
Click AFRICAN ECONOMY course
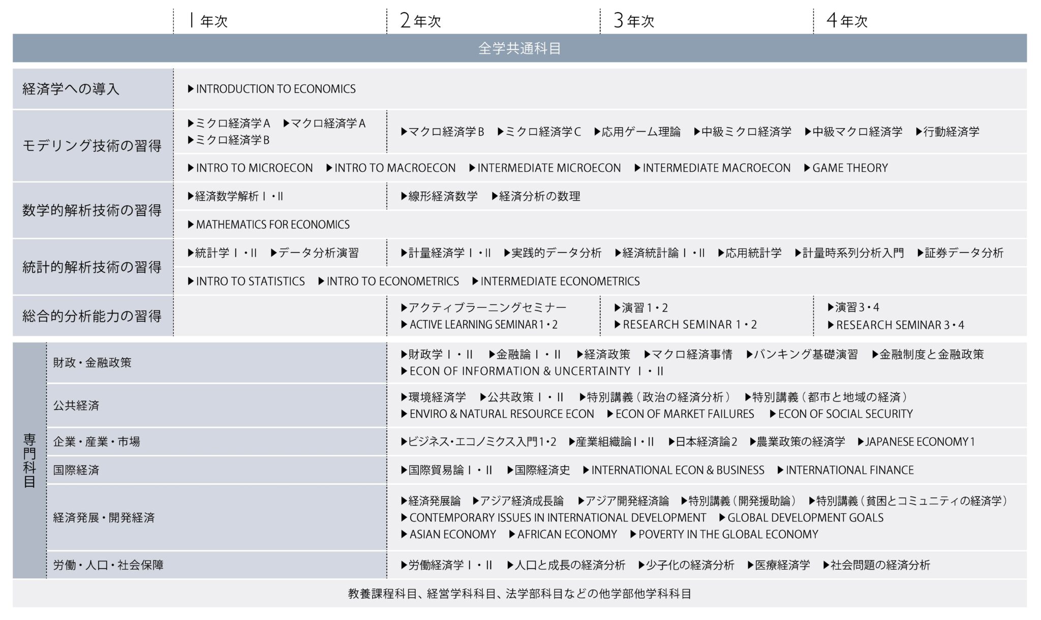coord(563,535)
